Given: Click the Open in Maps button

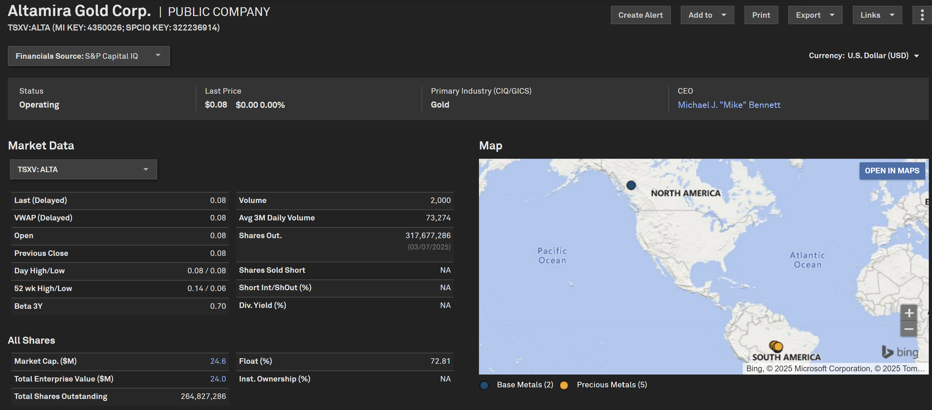Looking at the screenshot, I should click(x=892, y=171).
